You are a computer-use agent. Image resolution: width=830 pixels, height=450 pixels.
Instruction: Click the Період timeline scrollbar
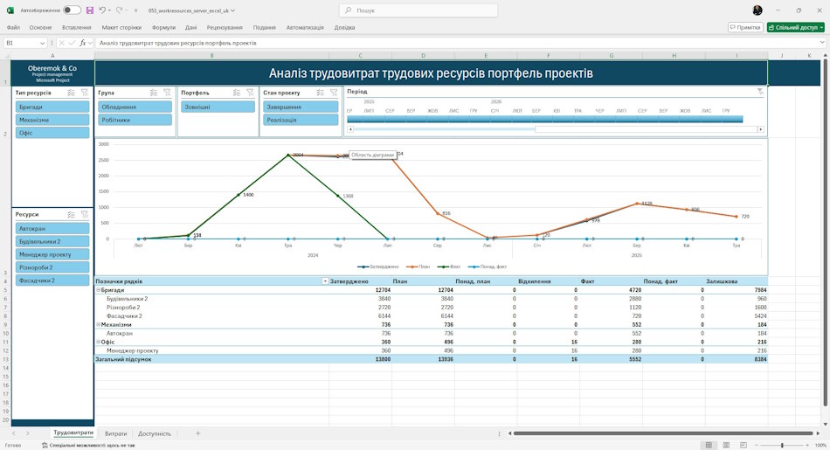click(554, 129)
